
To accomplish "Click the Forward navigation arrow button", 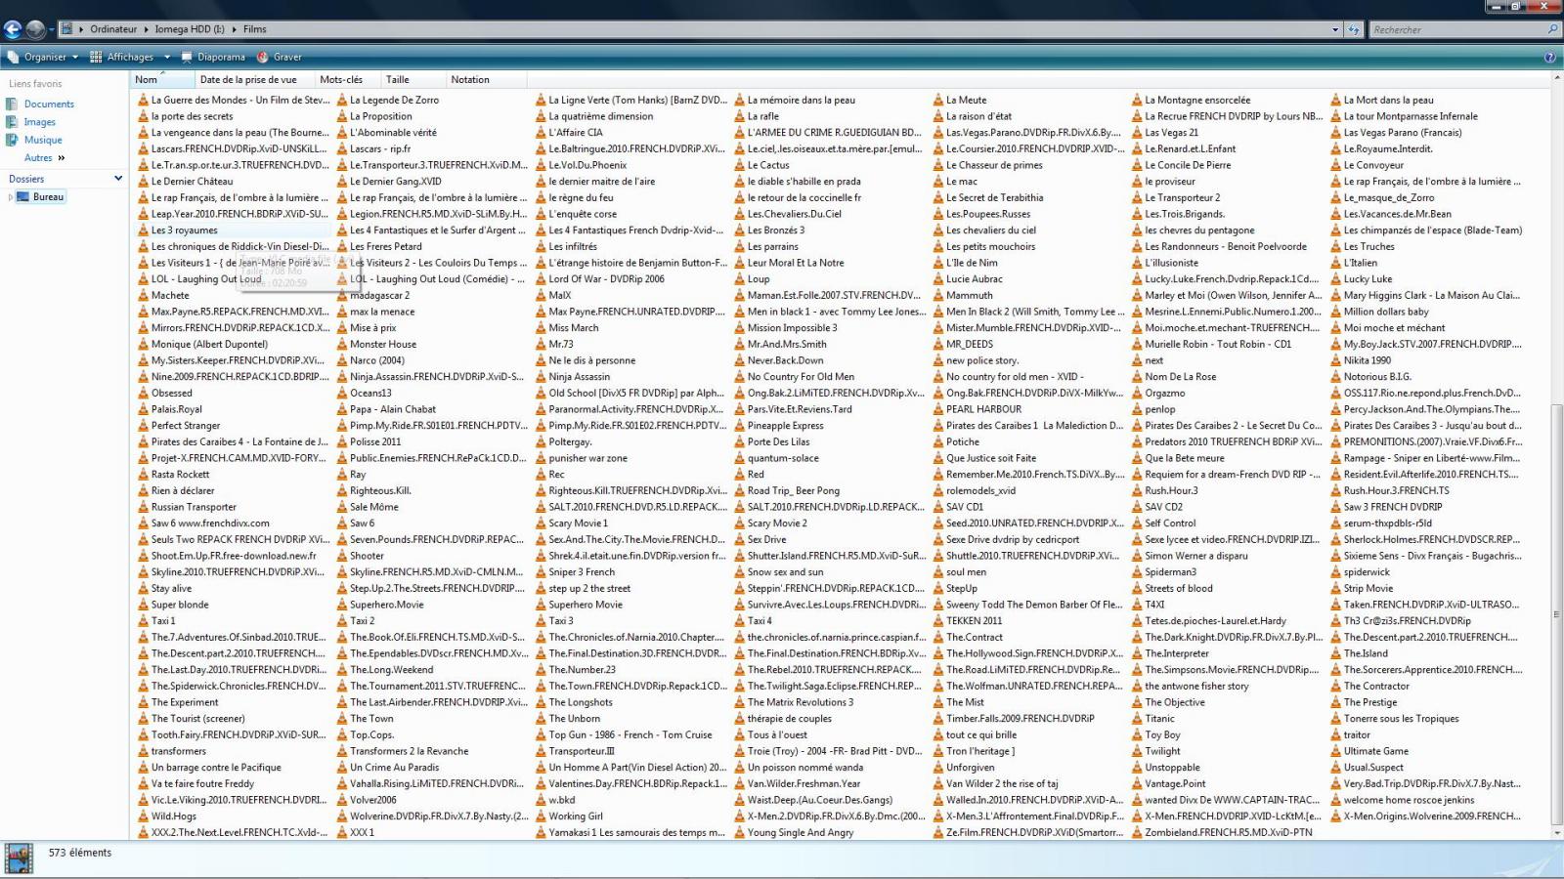I will point(35,29).
